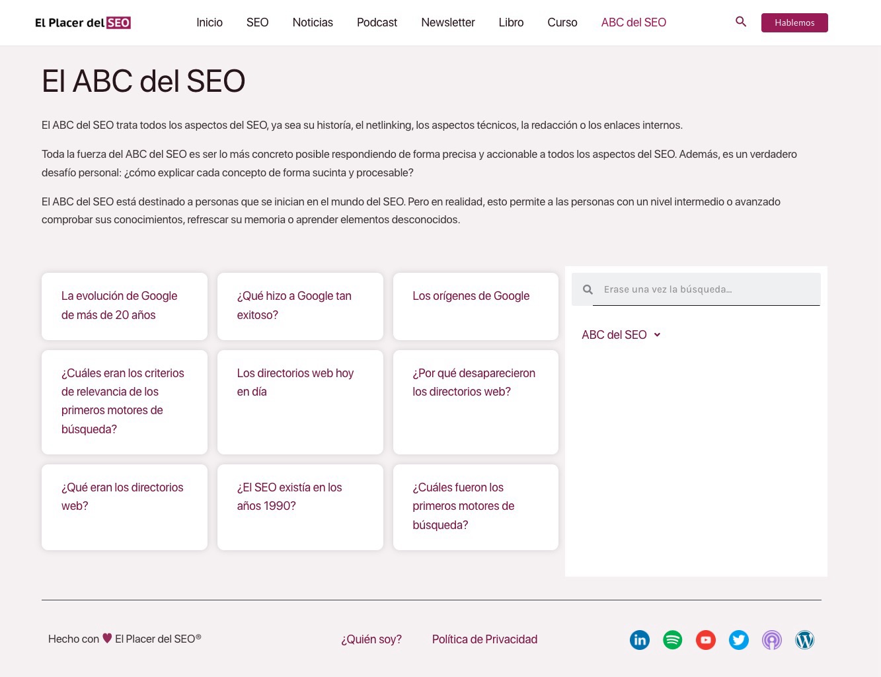Click the search magnifier icon in header

[741, 22]
